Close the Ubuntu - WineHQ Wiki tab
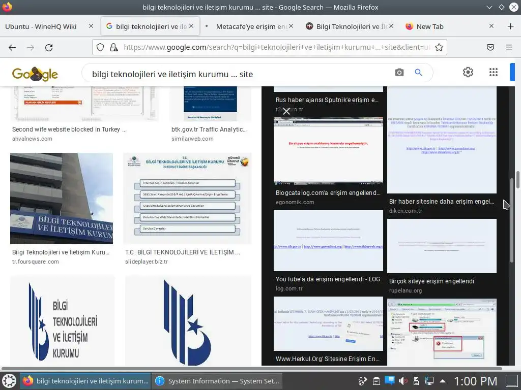Image resolution: width=521 pixels, height=390 pixels. point(91,26)
